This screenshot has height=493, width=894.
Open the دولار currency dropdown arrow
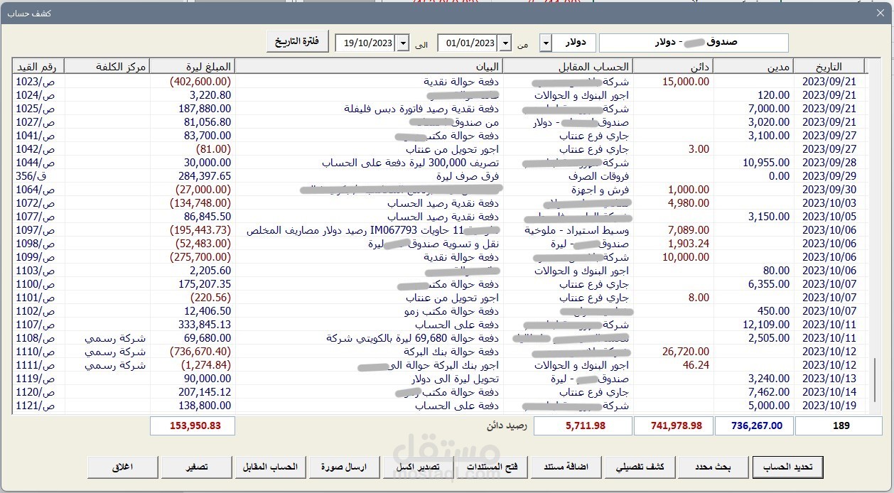pos(546,43)
